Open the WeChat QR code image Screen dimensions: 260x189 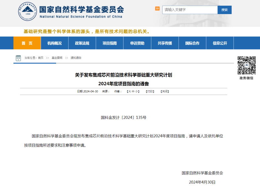246,65
